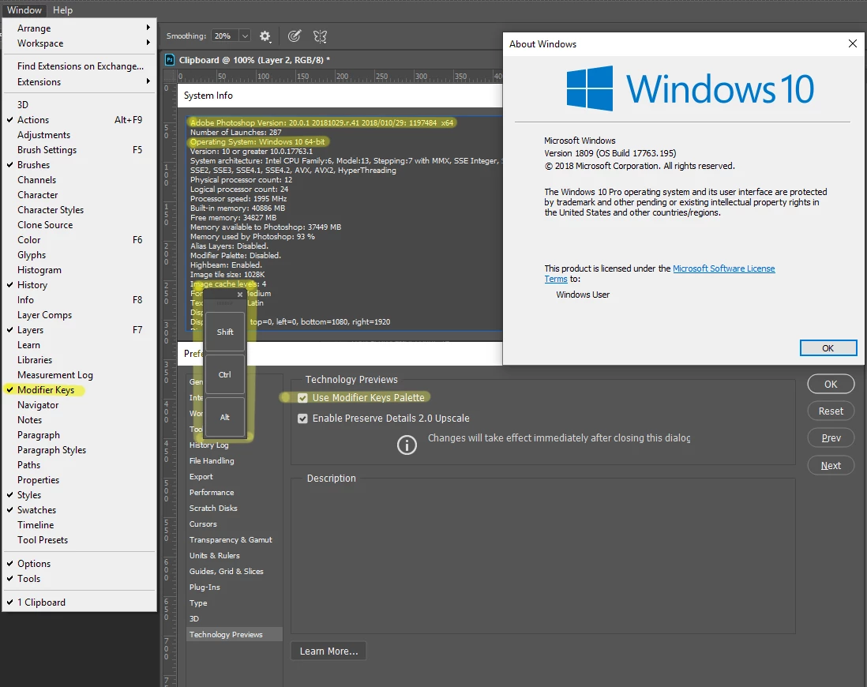Open the butterfly symmetry options icon
This screenshot has height=687, width=867.
click(x=320, y=36)
